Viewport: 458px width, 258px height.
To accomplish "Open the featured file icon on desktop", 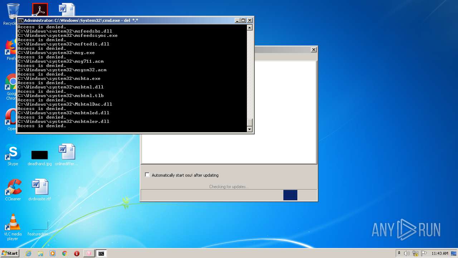I will coord(40,229).
